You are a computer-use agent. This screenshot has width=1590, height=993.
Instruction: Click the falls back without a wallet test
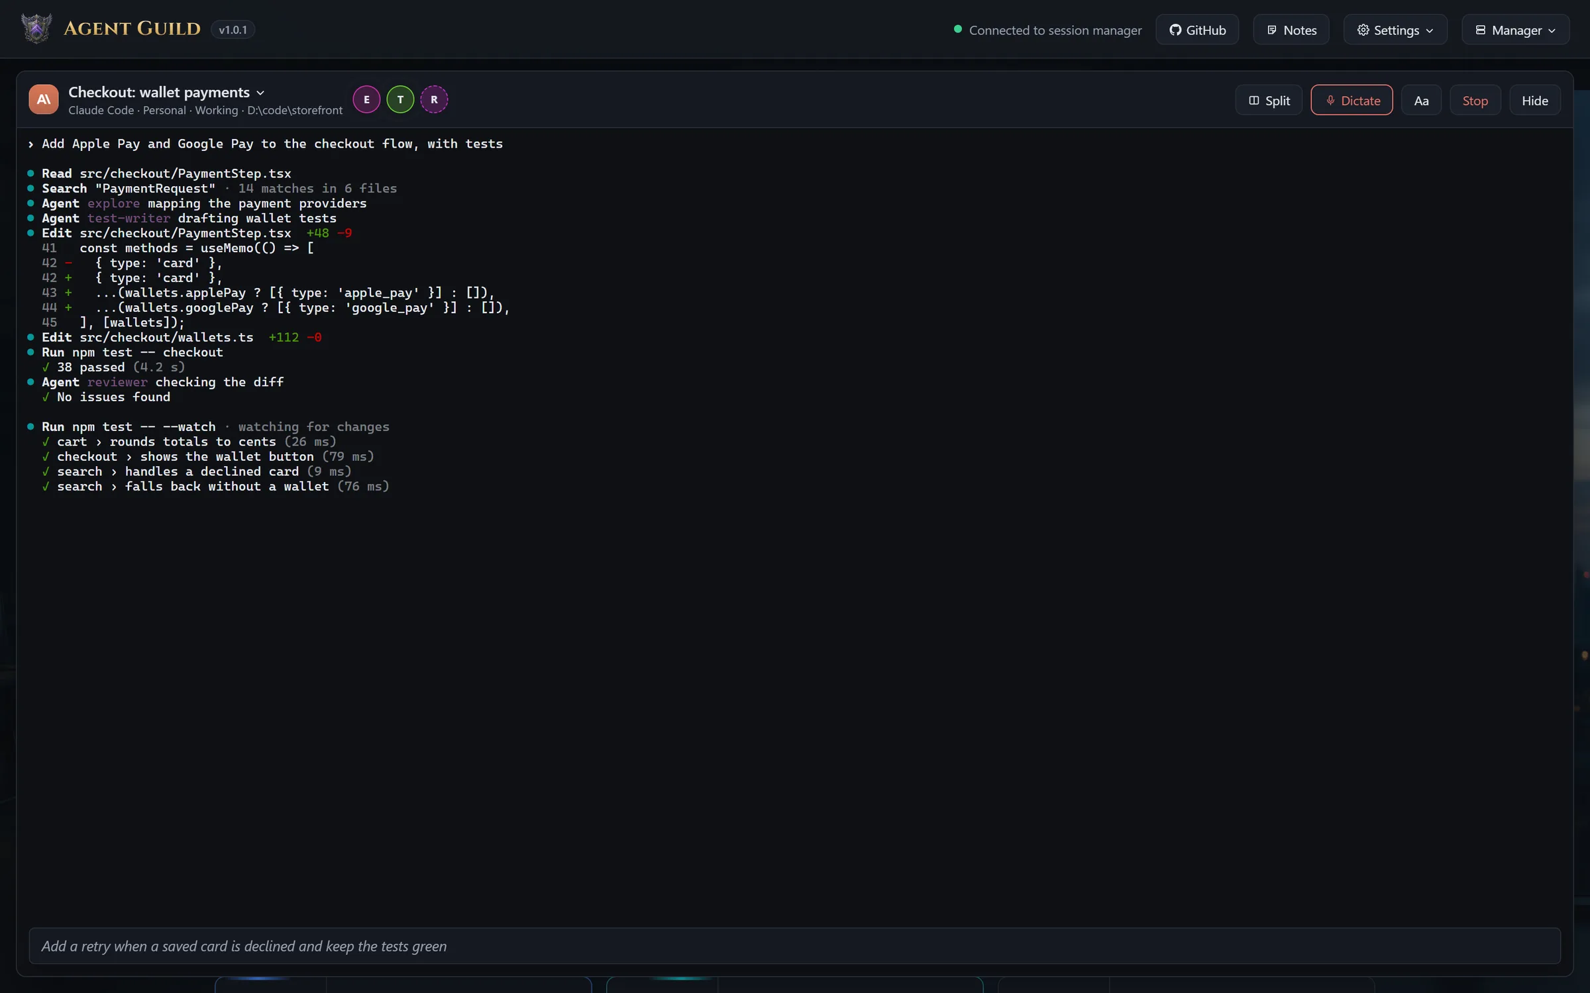(215, 487)
